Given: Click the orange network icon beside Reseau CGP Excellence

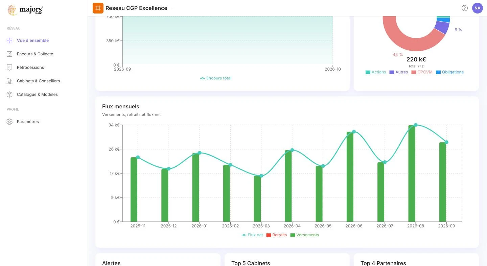Looking at the screenshot, I should coord(98,8).
